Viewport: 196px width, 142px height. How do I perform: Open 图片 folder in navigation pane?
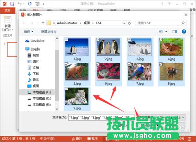[33, 62]
